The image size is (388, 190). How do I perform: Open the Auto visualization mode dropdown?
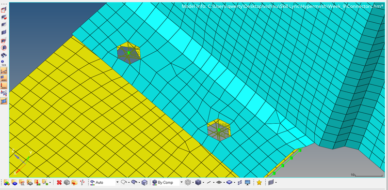(104, 183)
